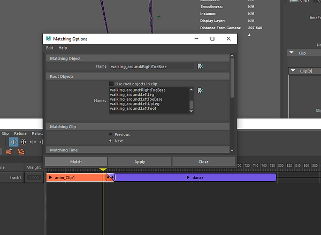Select the anim_Clip1 clip on track1
321x235 pixels.
pyautogui.click(x=75, y=177)
